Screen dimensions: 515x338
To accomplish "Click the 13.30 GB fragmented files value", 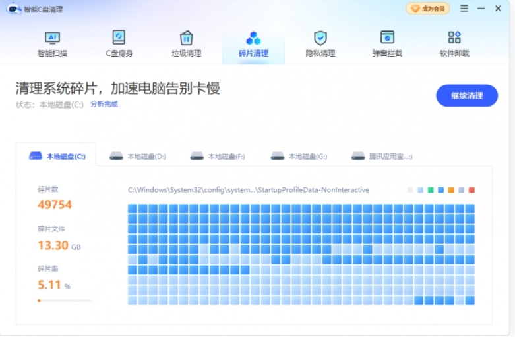I will 59,245.
